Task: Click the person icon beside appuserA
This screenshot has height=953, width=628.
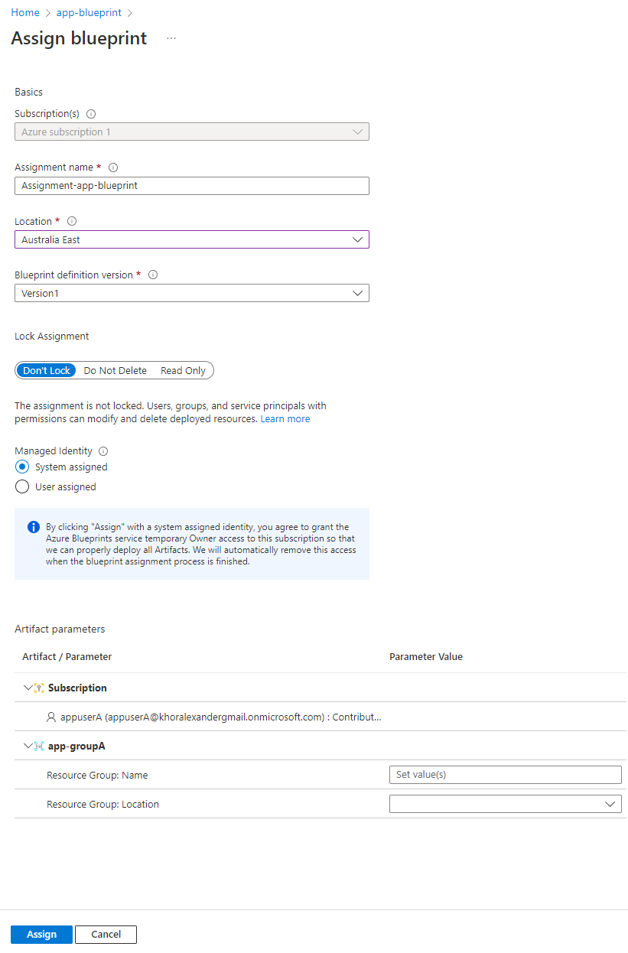Action: [50, 717]
